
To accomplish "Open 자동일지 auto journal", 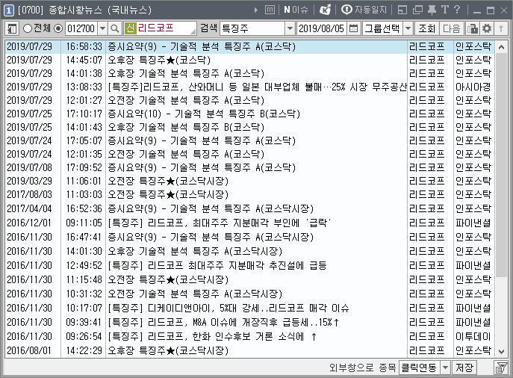I will tap(364, 10).
